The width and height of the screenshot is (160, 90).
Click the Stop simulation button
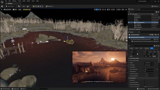pyautogui.click(x=38, y=6)
